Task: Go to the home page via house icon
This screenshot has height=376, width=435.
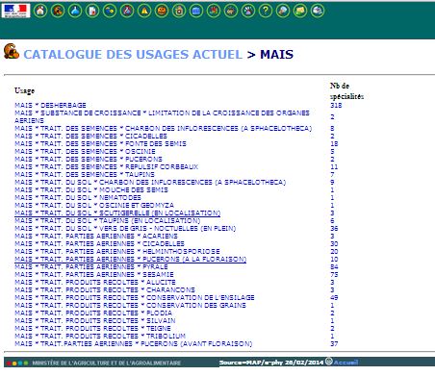Action: (x=40, y=11)
